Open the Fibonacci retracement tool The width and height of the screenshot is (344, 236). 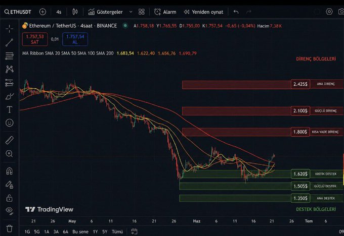point(10,56)
